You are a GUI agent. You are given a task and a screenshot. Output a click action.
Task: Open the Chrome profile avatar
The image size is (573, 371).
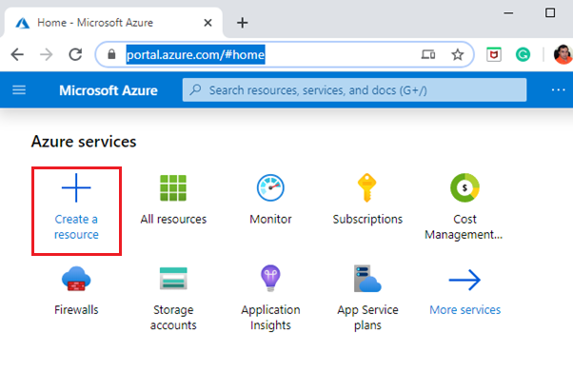pyautogui.click(x=563, y=55)
